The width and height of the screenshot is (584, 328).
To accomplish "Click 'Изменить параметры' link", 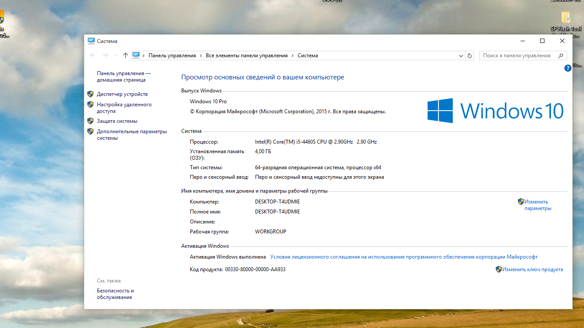I will 538,205.
